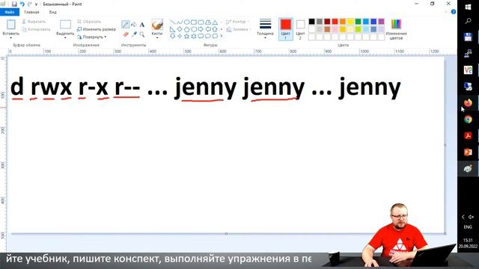Click ENG language indicator in taskbar

pos(468,227)
